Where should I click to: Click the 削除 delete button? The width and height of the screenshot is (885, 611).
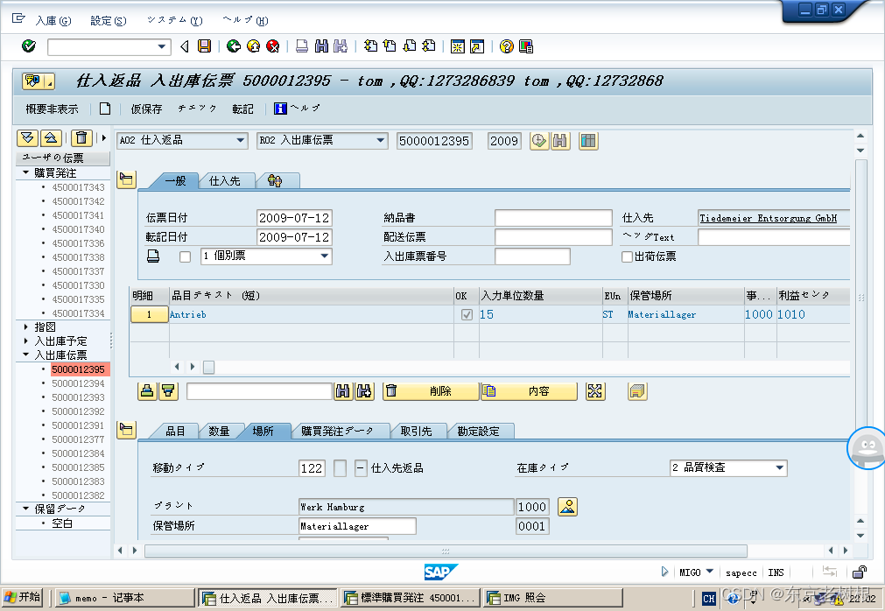pyautogui.click(x=431, y=391)
